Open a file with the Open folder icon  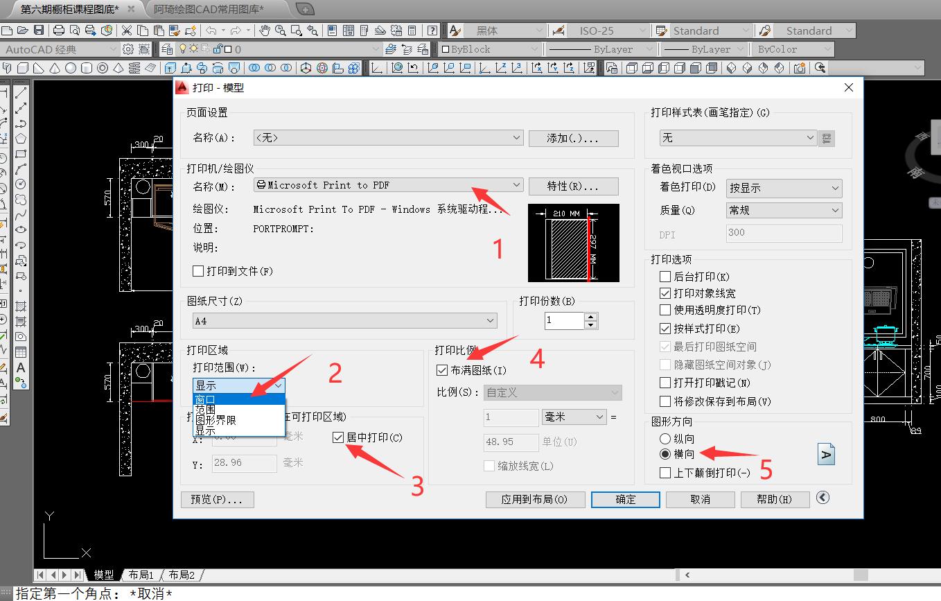coord(23,30)
